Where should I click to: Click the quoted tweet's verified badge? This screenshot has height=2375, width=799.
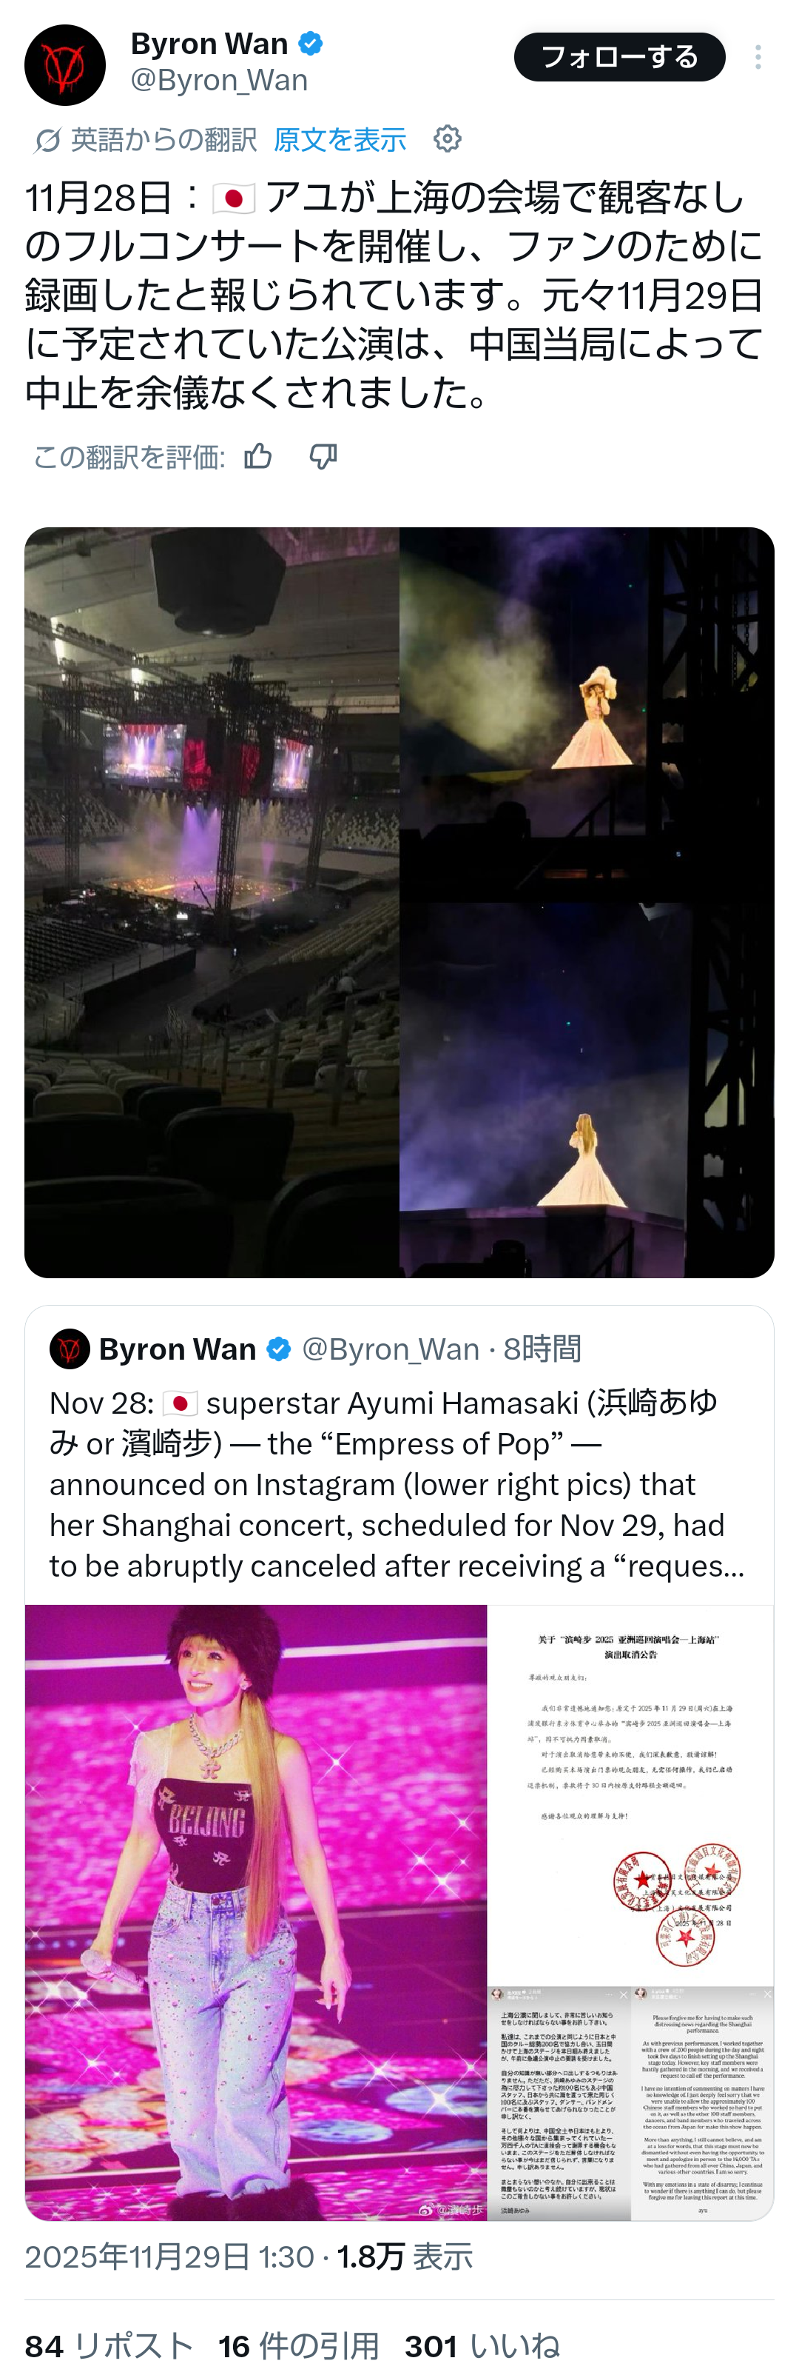(279, 1349)
